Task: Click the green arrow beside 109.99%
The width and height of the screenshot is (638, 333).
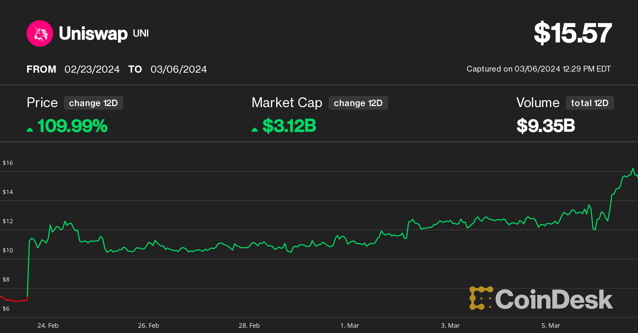Action: [30, 129]
